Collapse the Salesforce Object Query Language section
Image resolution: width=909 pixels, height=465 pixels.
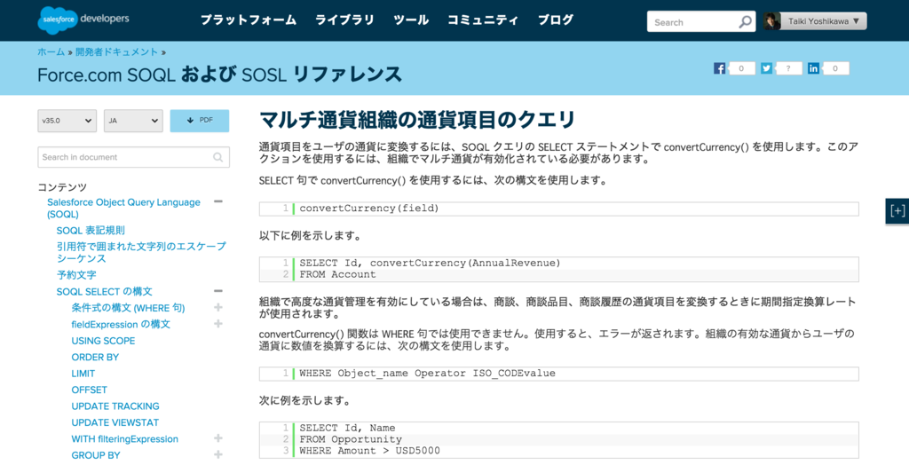(x=218, y=201)
